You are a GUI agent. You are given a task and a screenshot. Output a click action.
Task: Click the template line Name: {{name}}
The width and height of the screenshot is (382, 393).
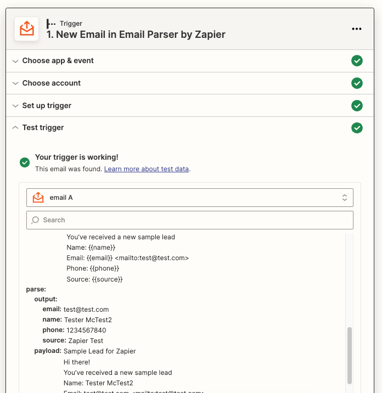click(91, 248)
